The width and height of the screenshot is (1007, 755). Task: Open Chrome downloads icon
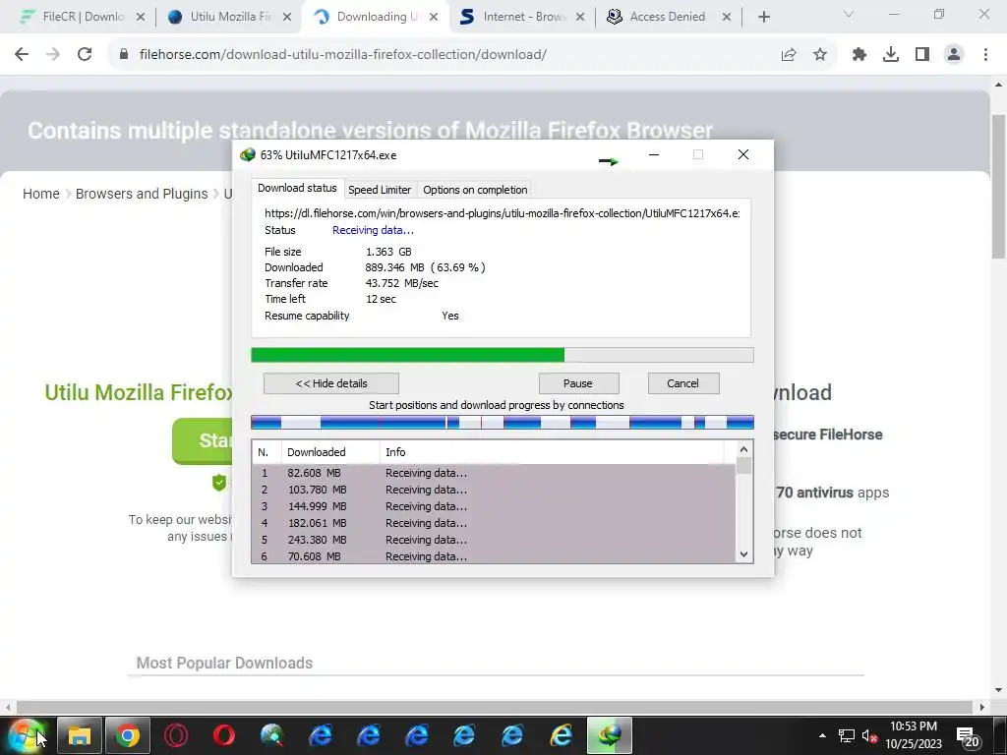[891, 55]
